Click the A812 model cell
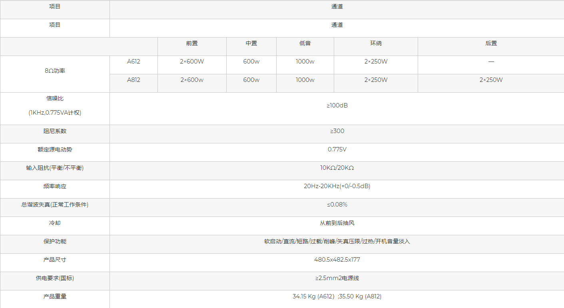Screen dimensions: 564x308 click(134, 80)
